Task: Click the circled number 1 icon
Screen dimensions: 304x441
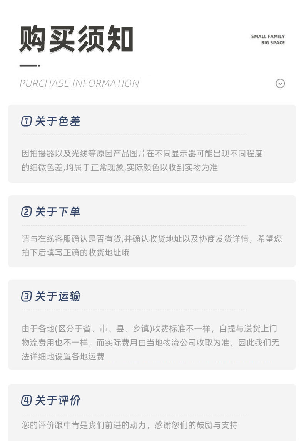Action: tap(27, 121)
